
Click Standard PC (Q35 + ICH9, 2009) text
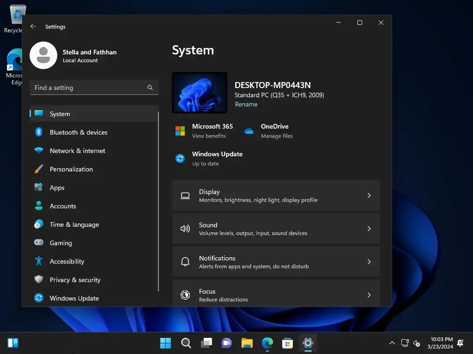click(x=279, y=95)
